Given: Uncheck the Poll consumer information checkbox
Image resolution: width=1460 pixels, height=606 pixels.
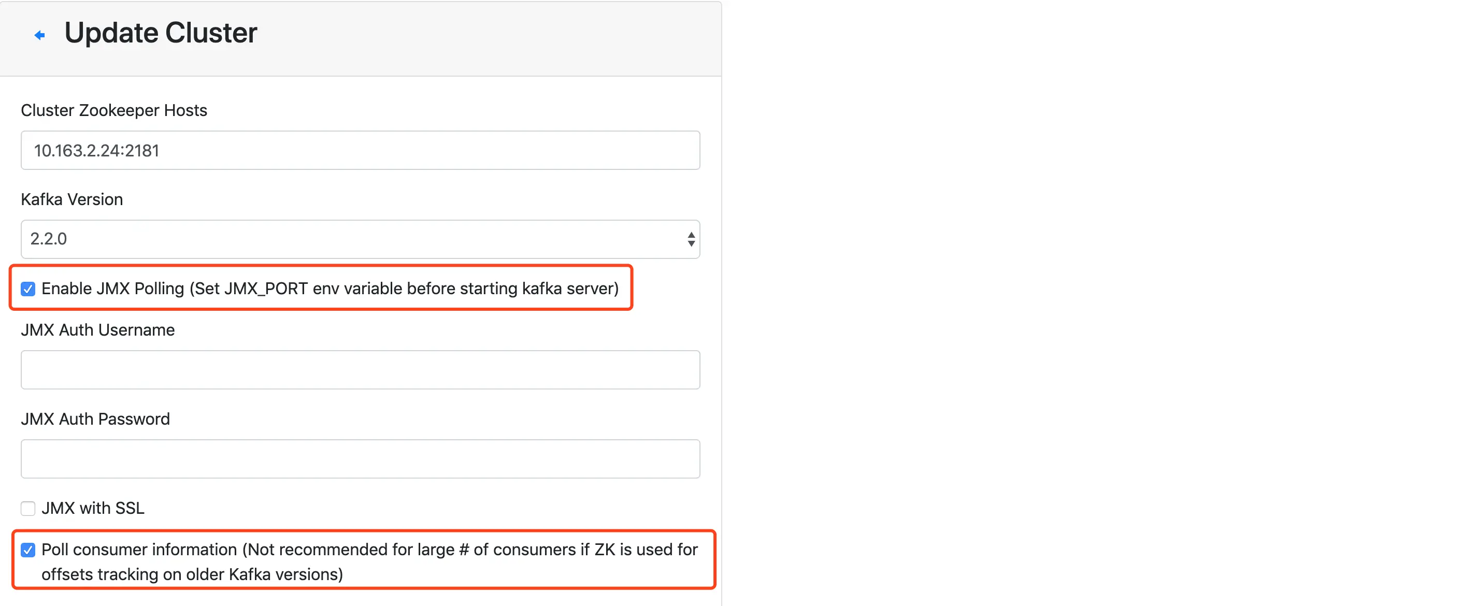Looking at the screenshot, I should coord(28,550).
